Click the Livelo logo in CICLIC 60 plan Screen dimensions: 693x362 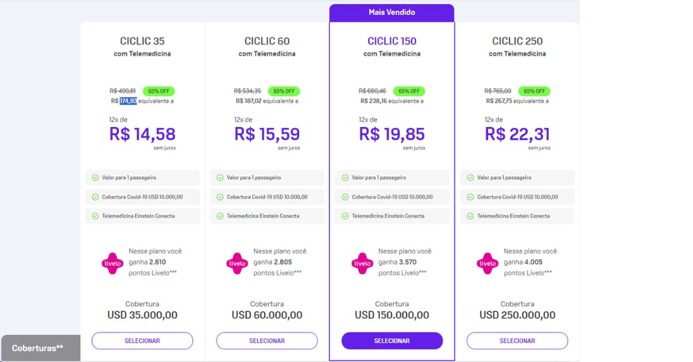[237, 263]
